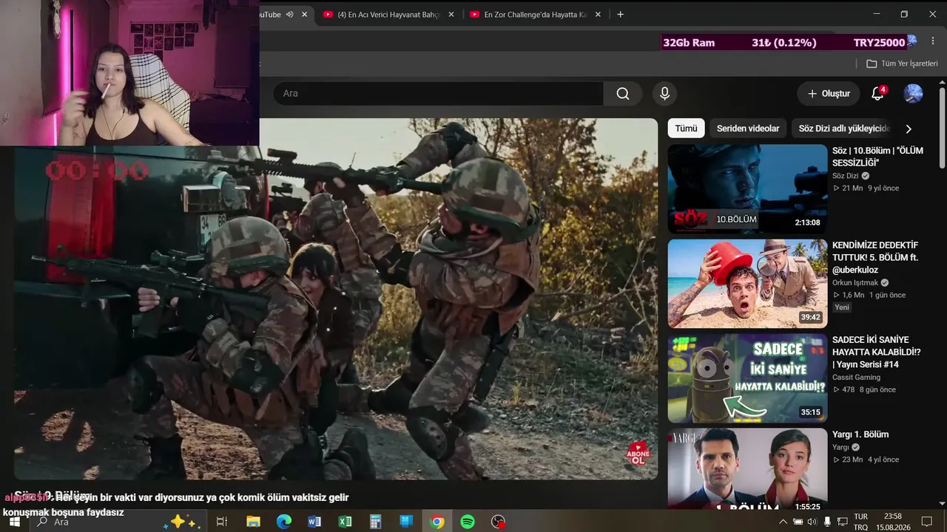Open the Yargı 1. Bölüm title link

point(860,434)
